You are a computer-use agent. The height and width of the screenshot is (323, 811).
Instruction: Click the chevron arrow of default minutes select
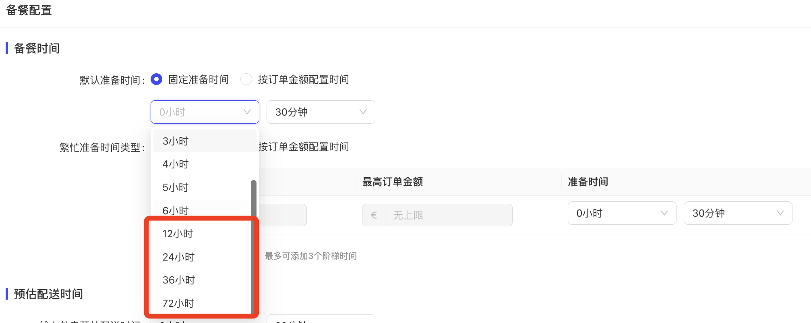click(363, 112)
